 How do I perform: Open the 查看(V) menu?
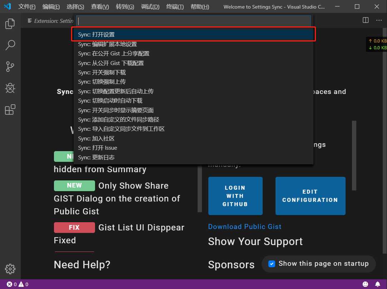100,7
